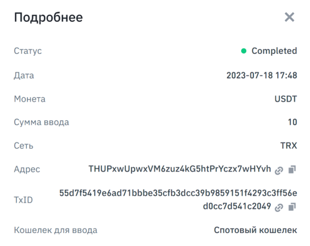Click the USDT coin value
This screenshot has height=246, width=310.
pyautogui.click(x=286, y=99)
